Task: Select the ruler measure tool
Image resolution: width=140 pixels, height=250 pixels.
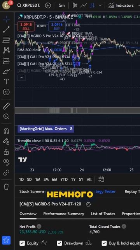Action: 6,106
